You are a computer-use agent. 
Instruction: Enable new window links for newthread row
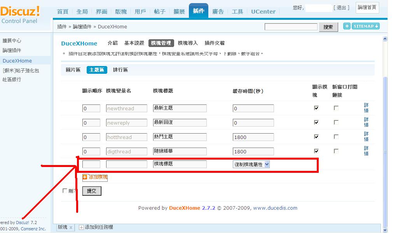tap(336, 108)
